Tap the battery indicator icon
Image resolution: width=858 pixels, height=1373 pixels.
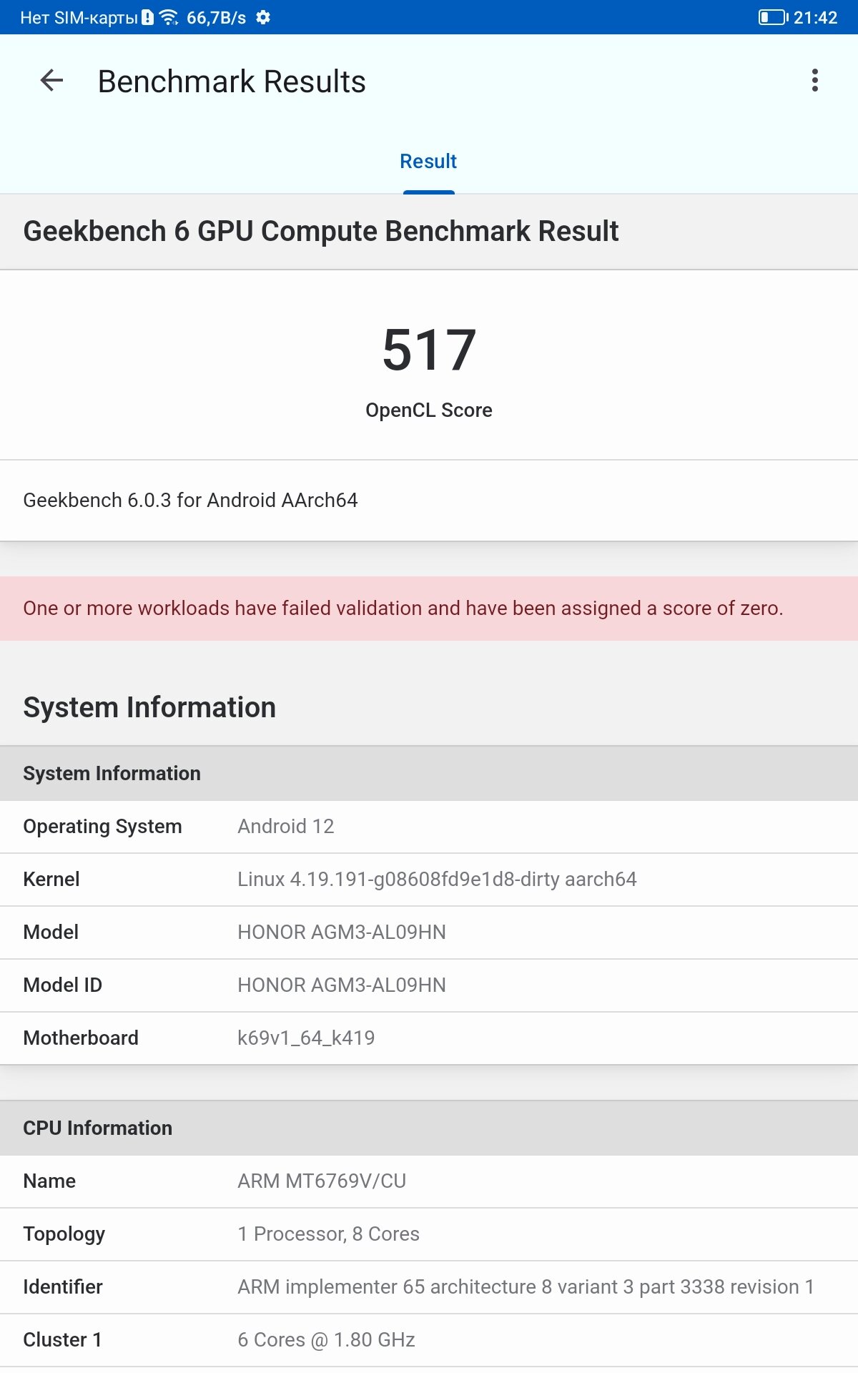coord(772,18)
